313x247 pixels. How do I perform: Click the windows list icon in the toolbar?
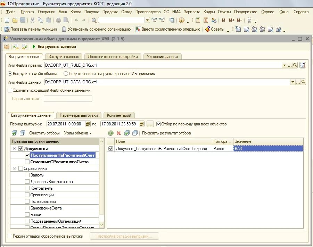click(x=172, y=20)
